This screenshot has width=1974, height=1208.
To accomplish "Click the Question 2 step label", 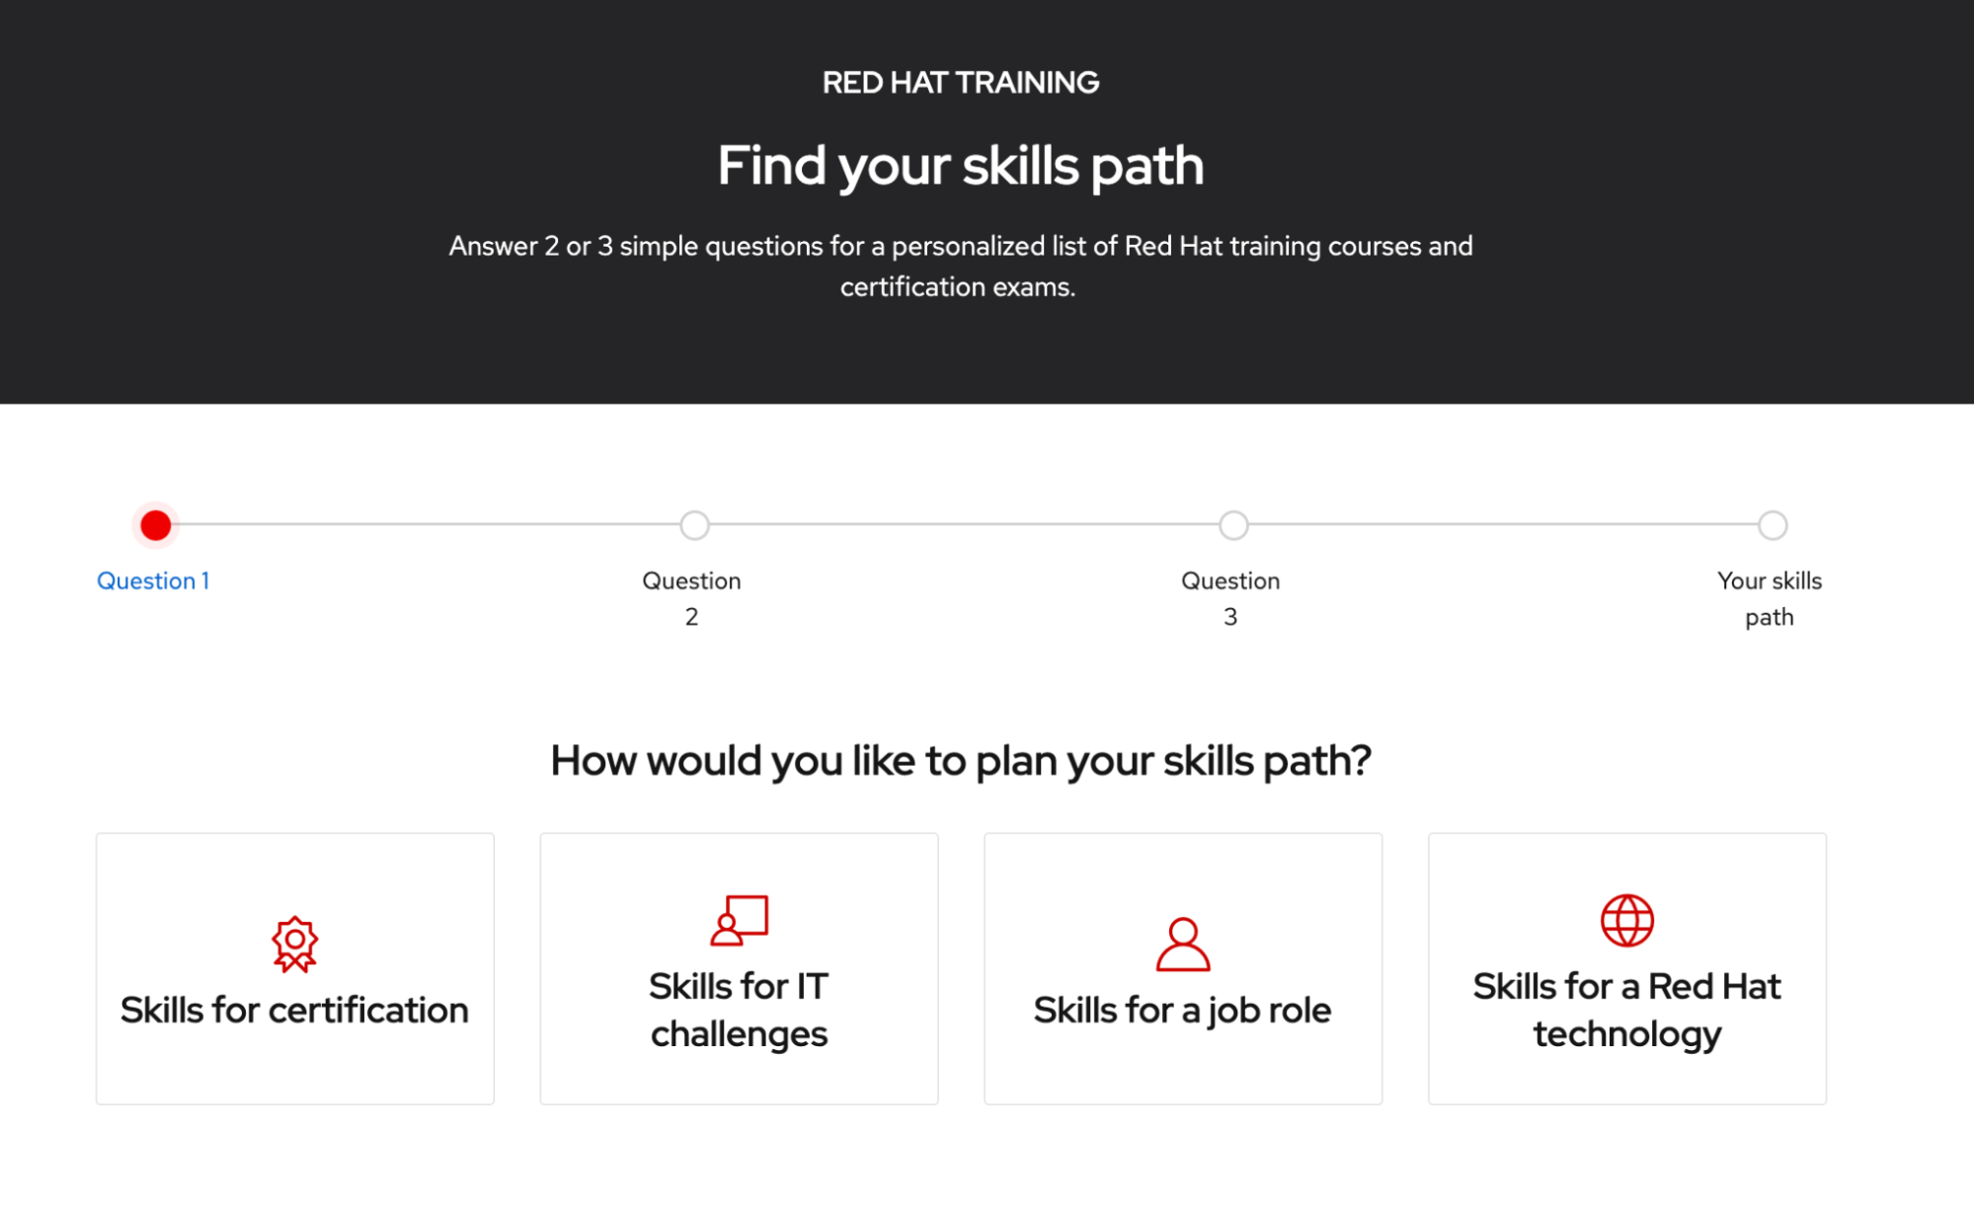I will (691, 598).
